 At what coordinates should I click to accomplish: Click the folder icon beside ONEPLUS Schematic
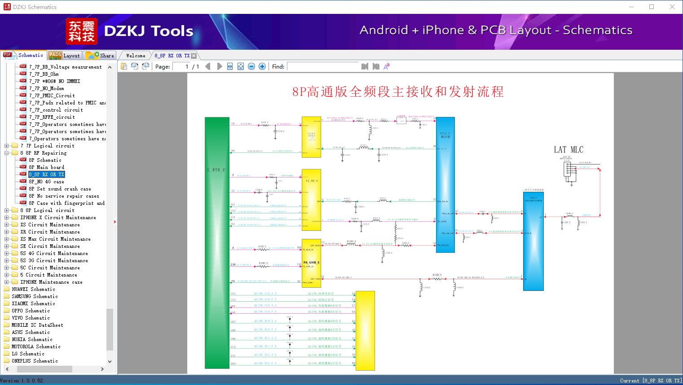(6, 361)
